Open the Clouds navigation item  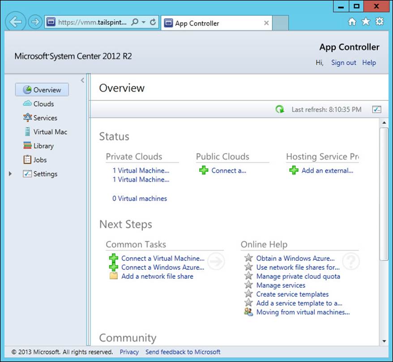click(x=38, y=104)
